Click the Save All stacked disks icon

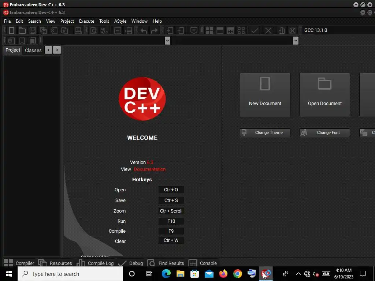[x=43, y=31]
